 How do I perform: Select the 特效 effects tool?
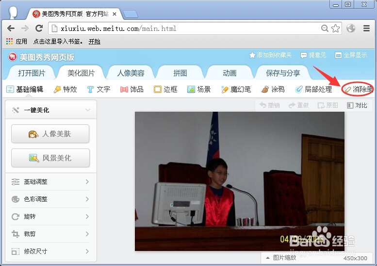(65, 89)
